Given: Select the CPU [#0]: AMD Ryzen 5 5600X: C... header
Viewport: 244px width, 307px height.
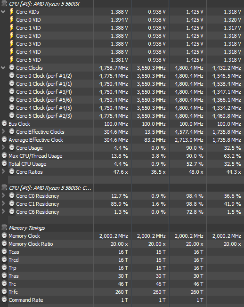Looking at the screenshot, I should pyautogui.click(x=50, y=188).
